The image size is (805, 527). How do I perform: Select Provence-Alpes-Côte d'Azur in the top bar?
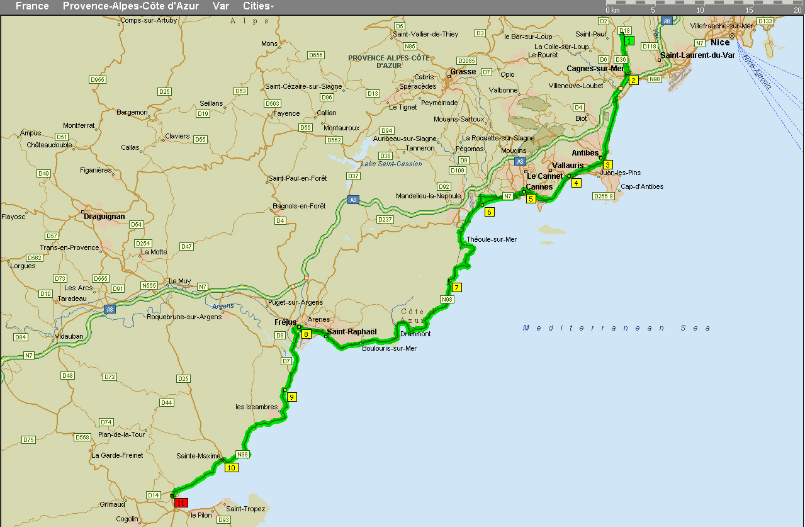130,6
